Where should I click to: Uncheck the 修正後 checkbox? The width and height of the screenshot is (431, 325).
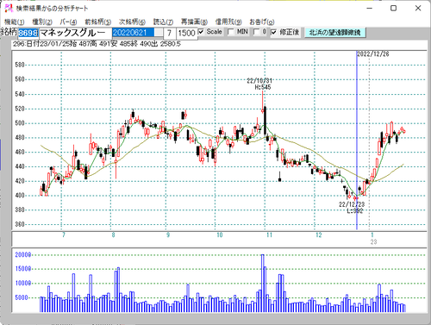click(273, 32)
